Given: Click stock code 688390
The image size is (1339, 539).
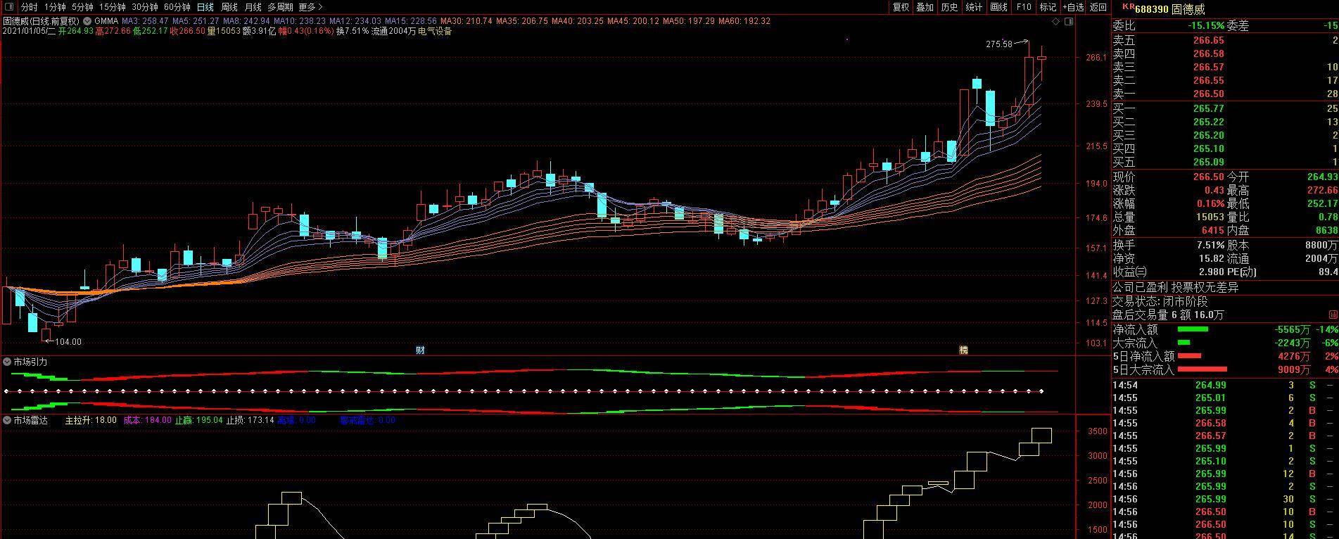Looking at the screenshot, I should tap(1151, 9).
